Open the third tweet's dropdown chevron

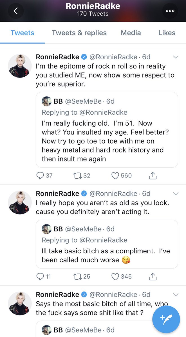click(x=176, y=295)
